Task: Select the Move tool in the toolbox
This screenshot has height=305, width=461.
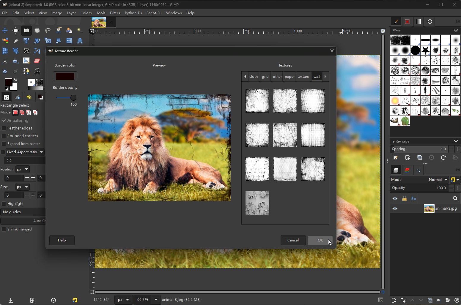Action: click(x=5, y=31)
